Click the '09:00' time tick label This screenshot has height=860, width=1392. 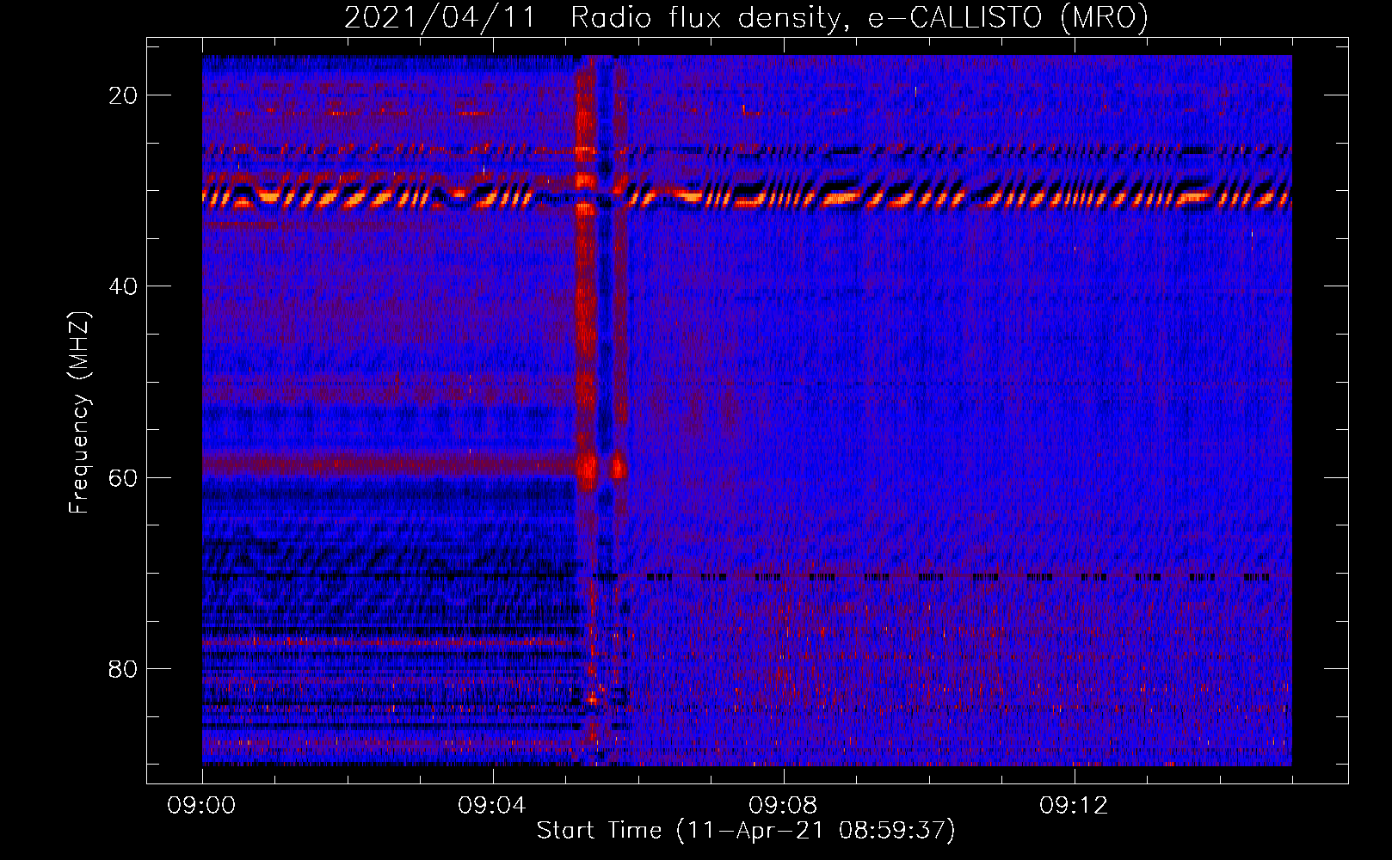(x=202, y=806)
